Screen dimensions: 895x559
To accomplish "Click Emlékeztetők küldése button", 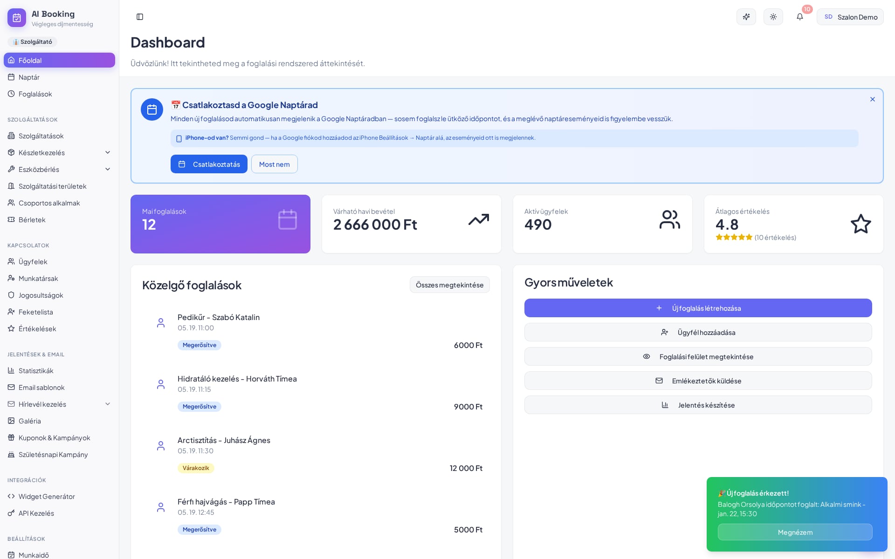I will tap(698, 381).
